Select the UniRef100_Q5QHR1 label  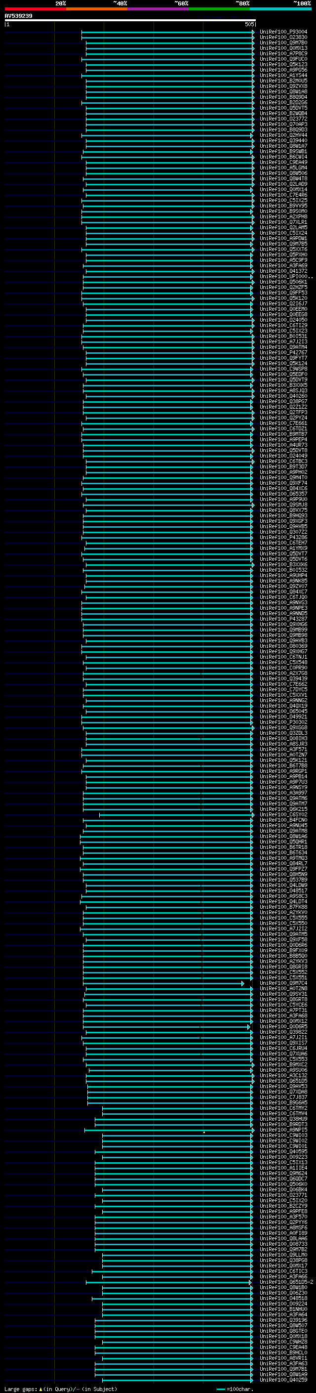click(283, 842)
